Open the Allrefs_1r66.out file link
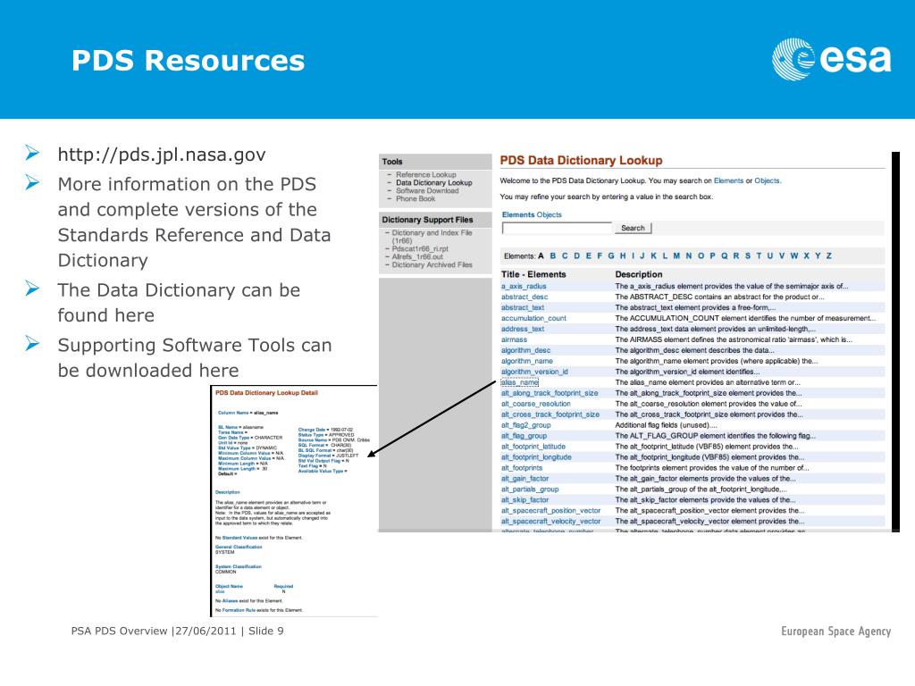Viewport: 915px width, 686px height. click(x=417, y=256)
